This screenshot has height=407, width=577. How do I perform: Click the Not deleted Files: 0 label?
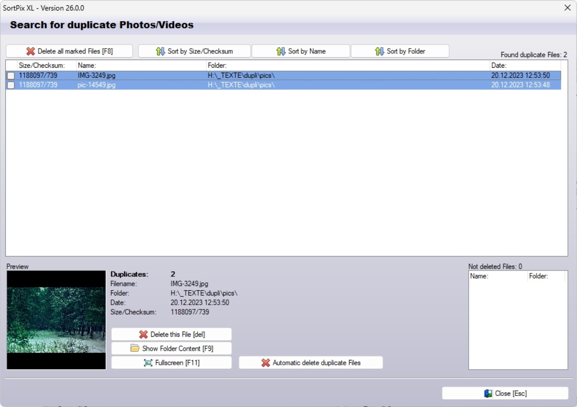(x=495, y=266)
